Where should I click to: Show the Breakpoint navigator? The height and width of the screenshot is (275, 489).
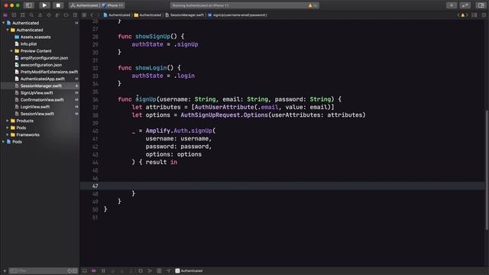click(66, 15)
